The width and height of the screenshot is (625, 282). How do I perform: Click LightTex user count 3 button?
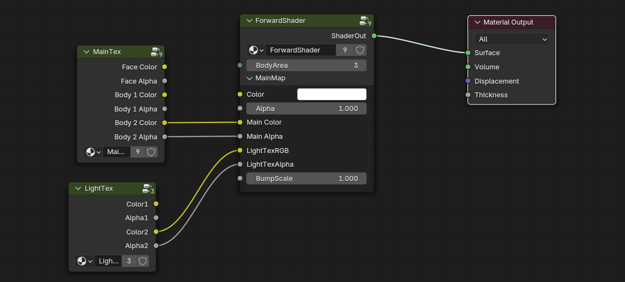pyautogui.click(x=129, y=261)
